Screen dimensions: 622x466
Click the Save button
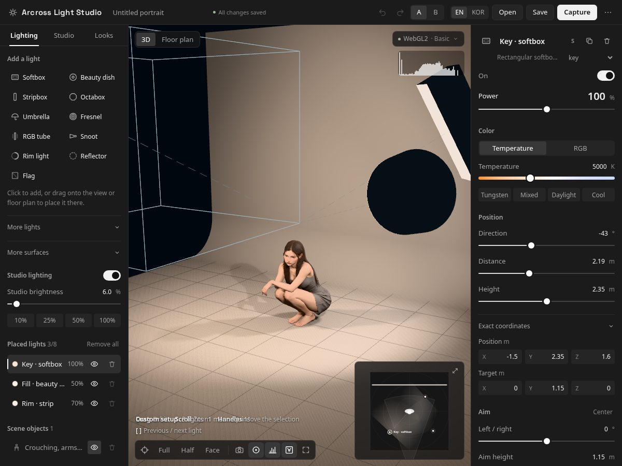540,12
